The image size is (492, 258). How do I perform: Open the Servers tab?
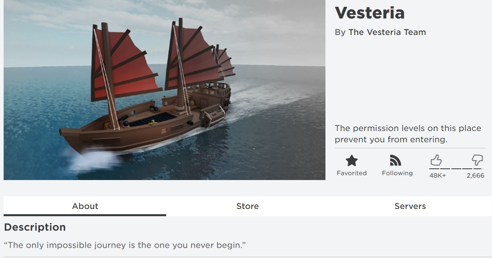coord(410,206)
